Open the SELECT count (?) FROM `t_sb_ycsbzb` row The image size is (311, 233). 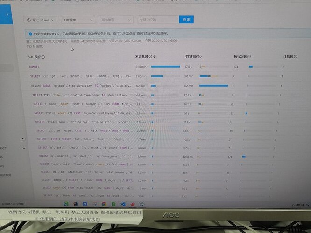tap(88, 188)
